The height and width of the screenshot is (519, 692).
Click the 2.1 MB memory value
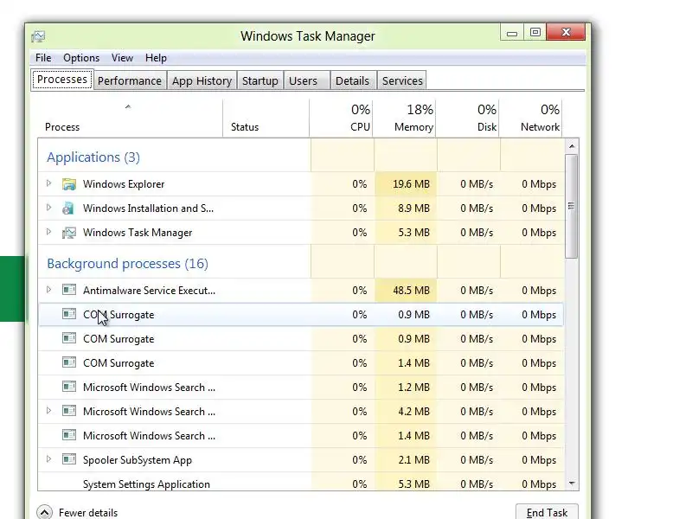point(413,460)
